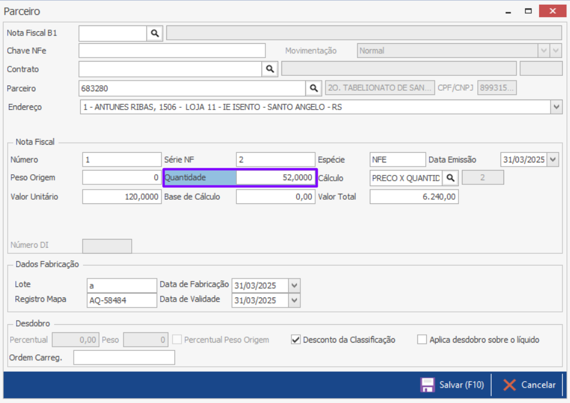Viewport: 570px width, 403px height.
Task: Click Lote input field
Action: pos(122,286)
